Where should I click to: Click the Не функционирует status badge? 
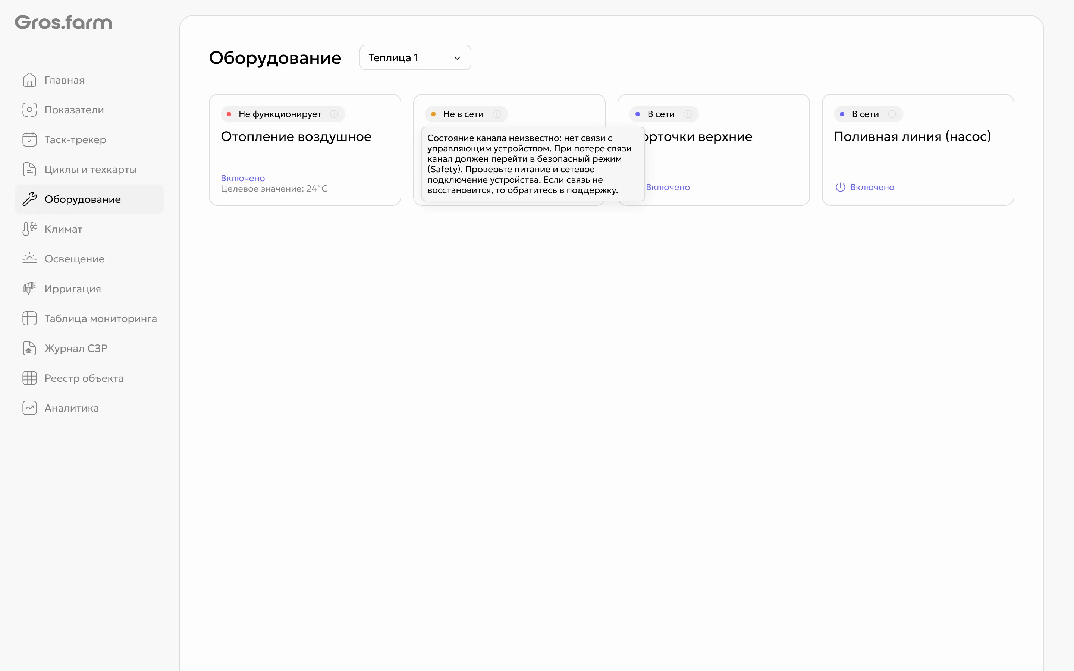[283, 114]
